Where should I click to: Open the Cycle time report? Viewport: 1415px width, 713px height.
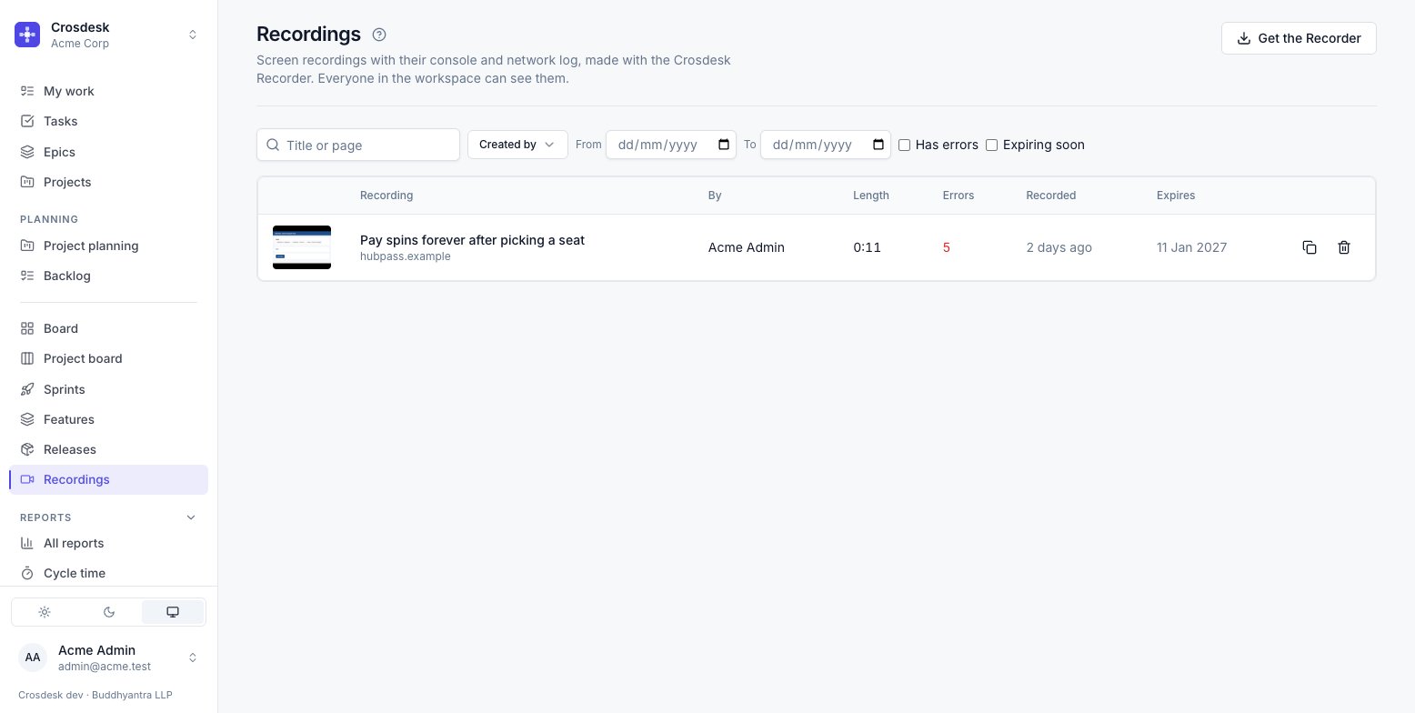click(109, 573)
